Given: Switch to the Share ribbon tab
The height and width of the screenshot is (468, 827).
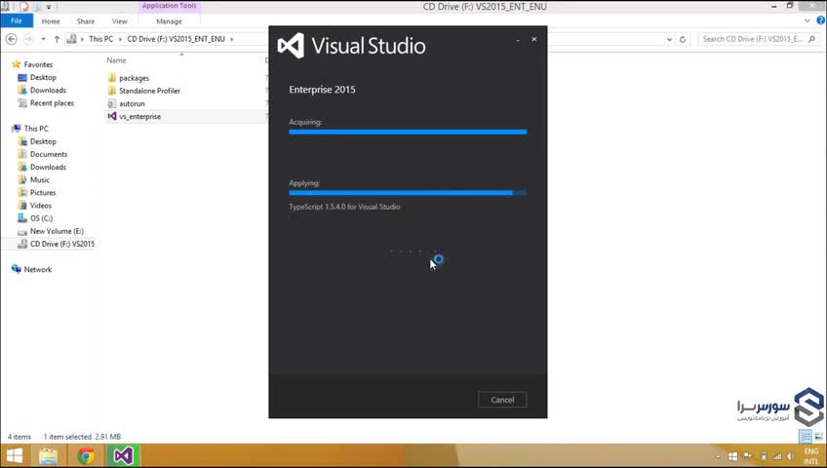Looking at the screenshot, I should click(86, 21).
